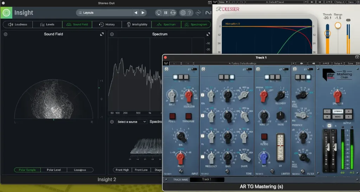Viewport: 360px width, 192px height.
Task: Choose Front High spectrogram view
Action: pos(122,170)
